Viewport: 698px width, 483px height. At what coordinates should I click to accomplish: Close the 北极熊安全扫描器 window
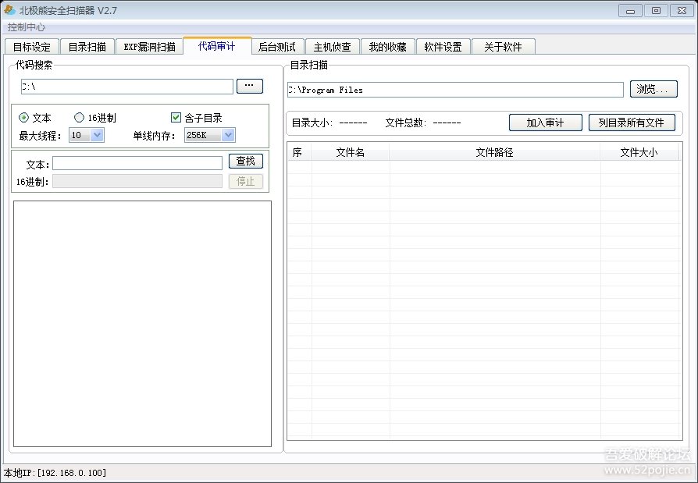click(x=682, y=11)
